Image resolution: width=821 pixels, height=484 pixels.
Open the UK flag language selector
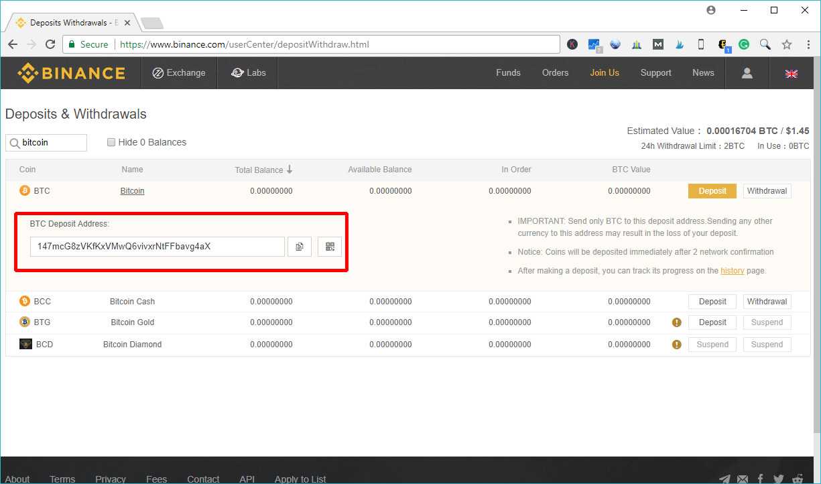pos(791,74)
